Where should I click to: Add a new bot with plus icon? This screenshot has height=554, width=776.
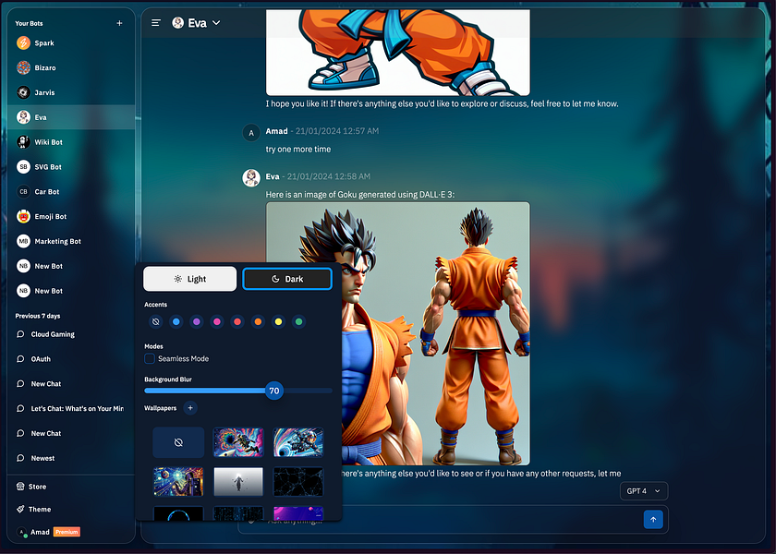(119, 23)
